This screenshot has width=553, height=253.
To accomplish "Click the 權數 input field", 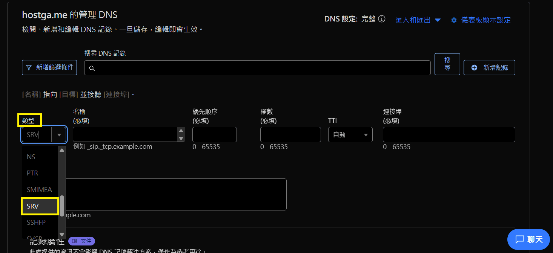I will coord(290,134).
